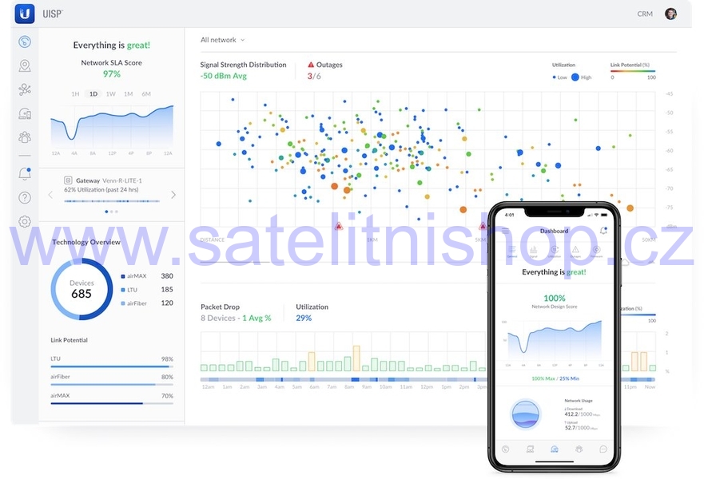The width and height of the screenshot is (704, 479).
Task: Click the Network SLA Score 97% value
Action: [x=111, y=73]
